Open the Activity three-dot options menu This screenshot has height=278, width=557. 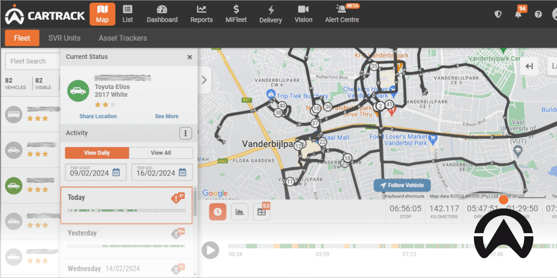tap(185, 133)
